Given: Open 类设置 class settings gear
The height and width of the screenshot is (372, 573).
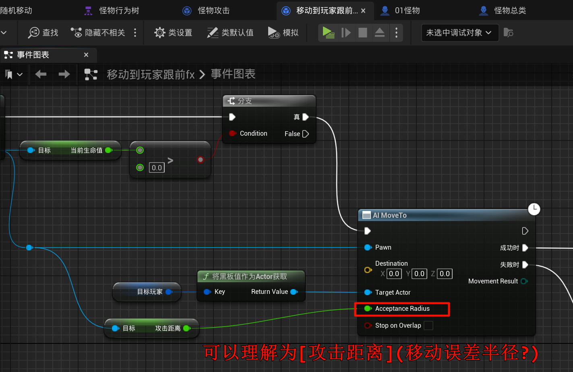Looking at the screenshot, I should tap(173, 33).
